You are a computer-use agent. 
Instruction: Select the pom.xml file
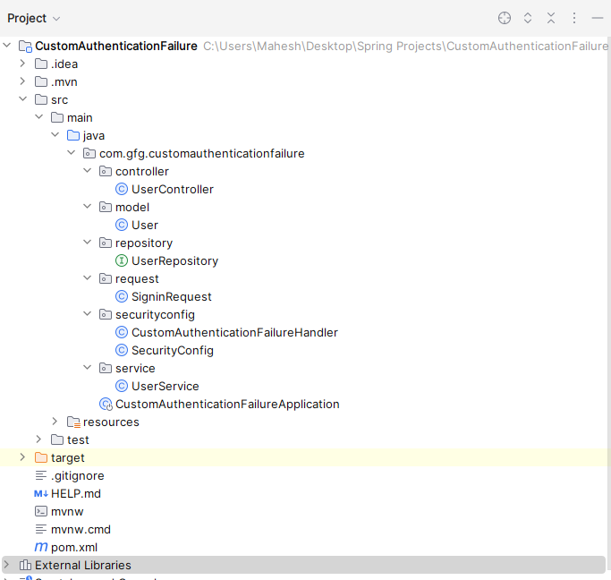74,547
